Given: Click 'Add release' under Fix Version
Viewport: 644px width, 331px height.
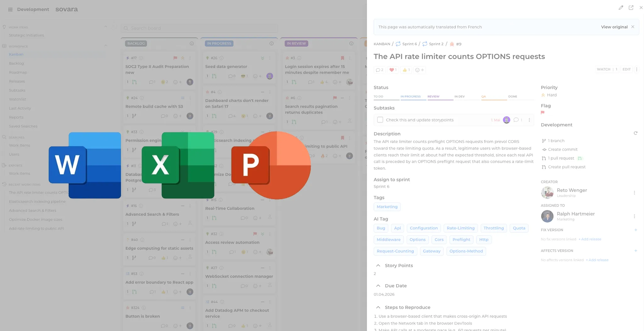Looking at the screenshot, I should coord(590,239).
